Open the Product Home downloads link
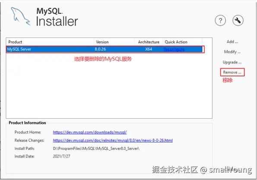 coord(90,132)
